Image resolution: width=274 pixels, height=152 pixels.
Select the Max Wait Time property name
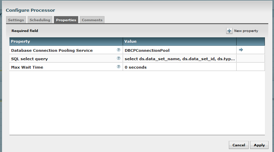click(27, 67)
